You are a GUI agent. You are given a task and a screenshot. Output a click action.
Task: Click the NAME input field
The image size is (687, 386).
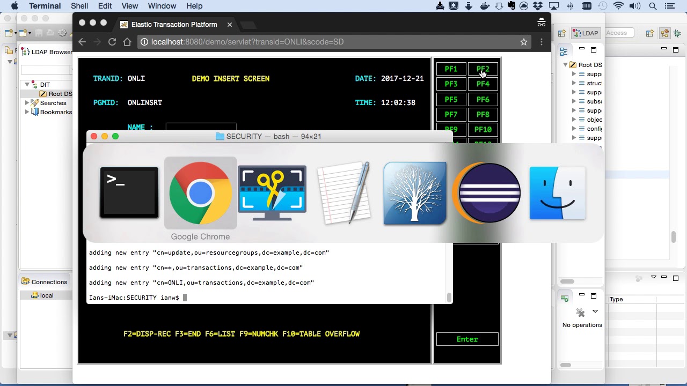[x=201, y=127]
